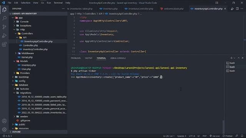Open the Go menu

[x=43, y=3]
